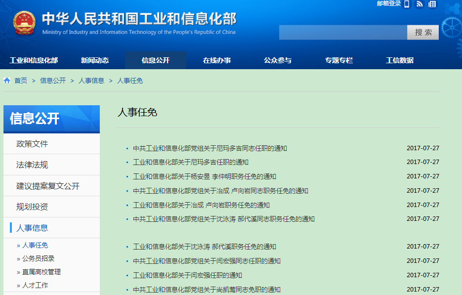Viewport: 462px width, 295px height.
Task: Click the mobile phone icon in the top bar
Action: pyautogui.click(x=407, y=4)
